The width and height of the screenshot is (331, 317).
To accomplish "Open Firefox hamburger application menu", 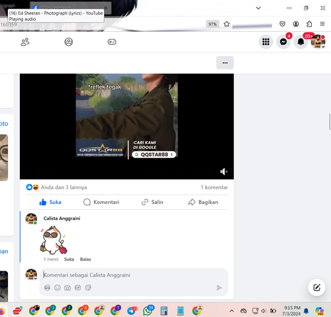I will pos(322,24).
